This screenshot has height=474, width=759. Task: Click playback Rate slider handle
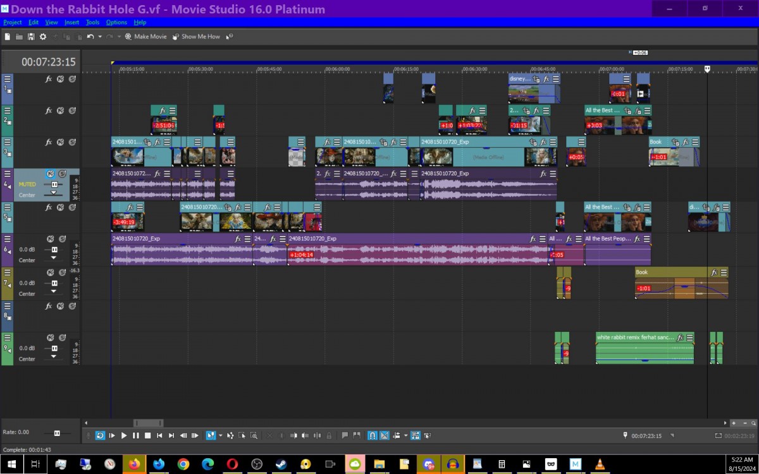click(x=57, y=433)
